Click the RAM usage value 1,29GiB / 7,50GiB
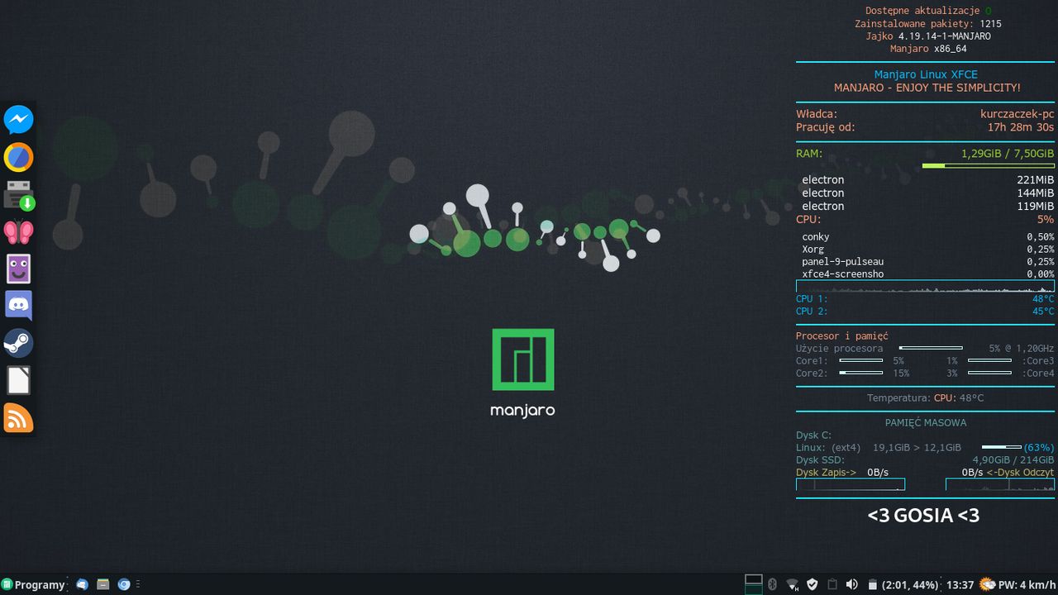This screenshot has width=1058, height=595. pos(1007,154)
